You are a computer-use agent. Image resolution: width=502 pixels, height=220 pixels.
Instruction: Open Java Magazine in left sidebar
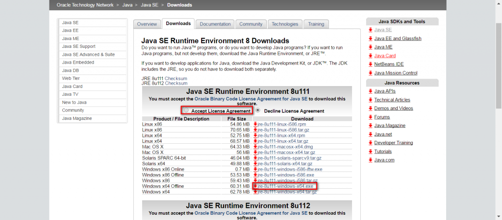point(93,118)
